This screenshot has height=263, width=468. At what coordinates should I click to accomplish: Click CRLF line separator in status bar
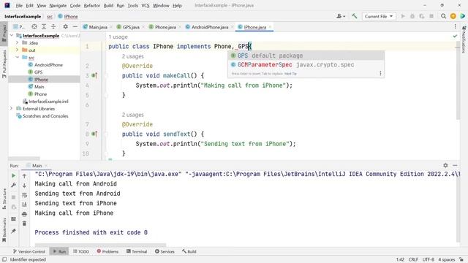click(x=413, y=259)
